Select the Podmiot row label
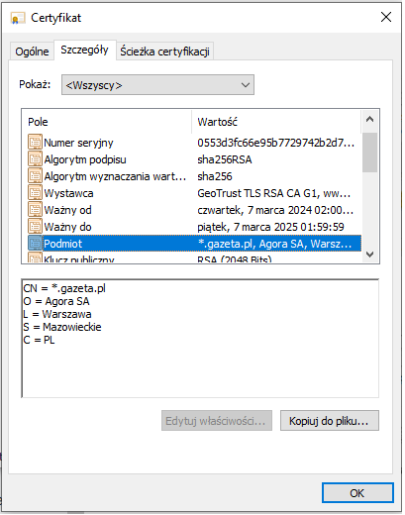The width and height of the screenshot is (405, 515). coord(62,244)
